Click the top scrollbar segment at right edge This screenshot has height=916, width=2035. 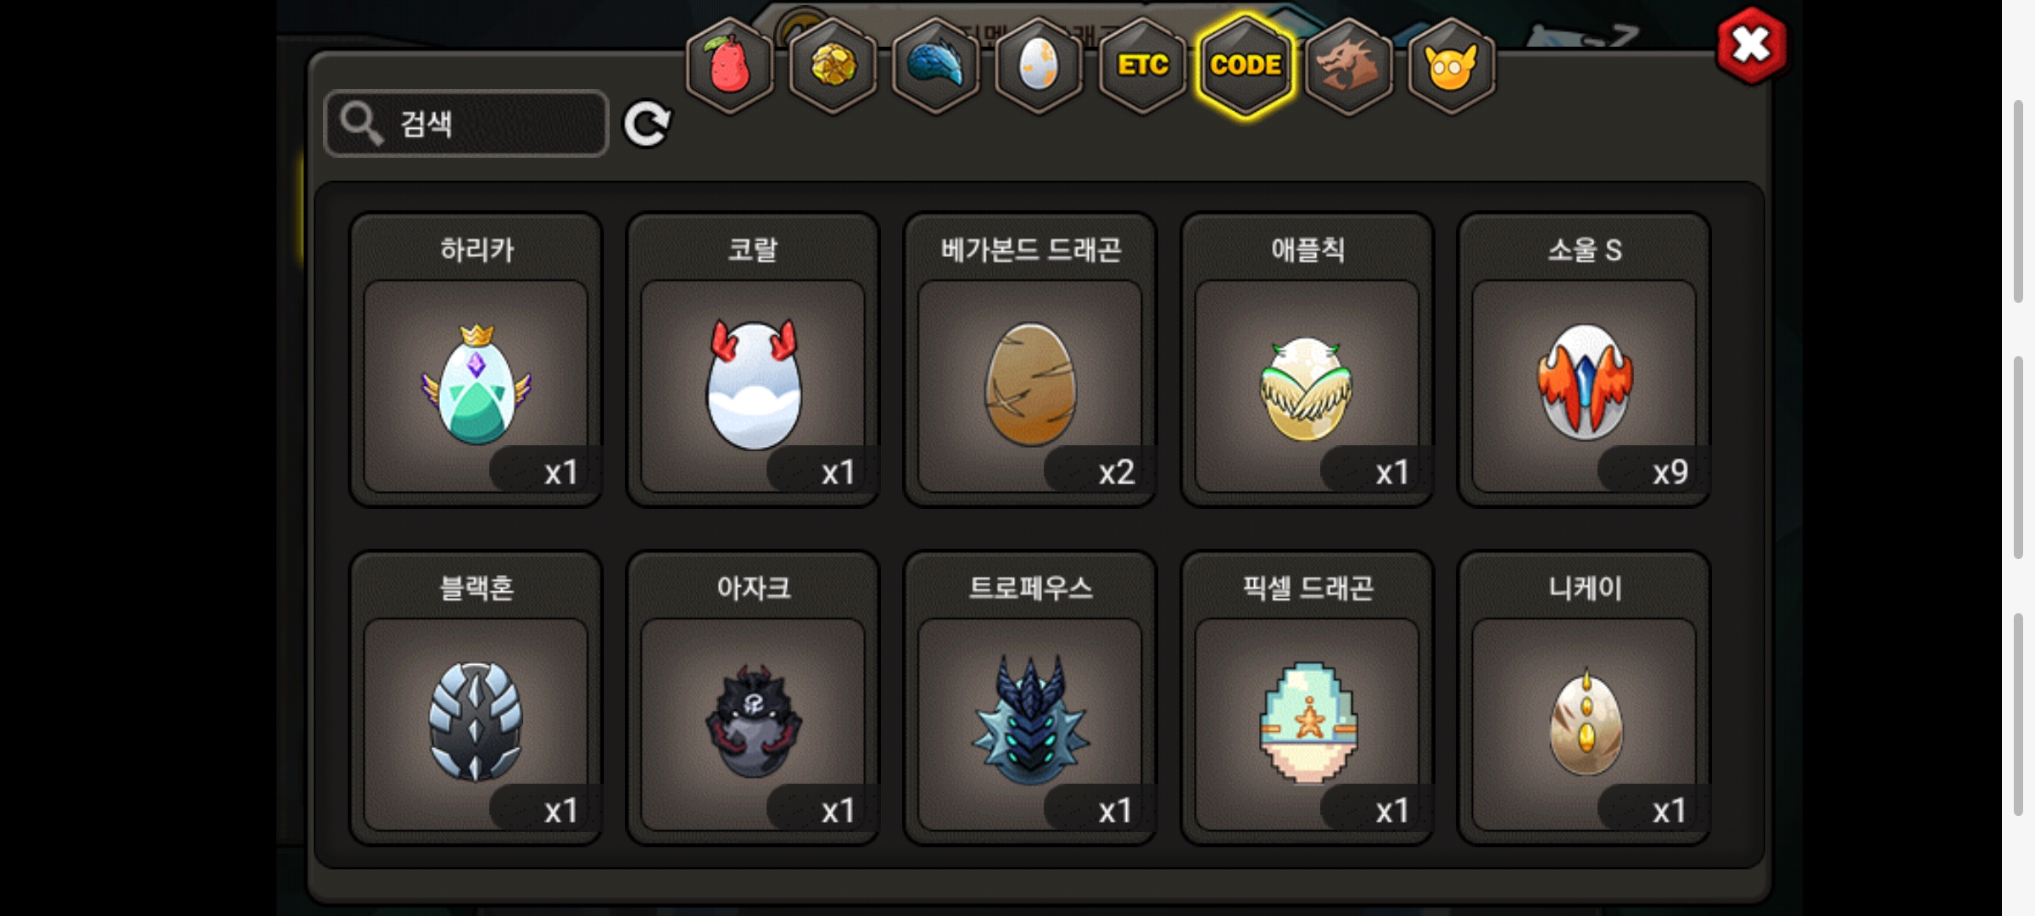(x=2019, y=201)
